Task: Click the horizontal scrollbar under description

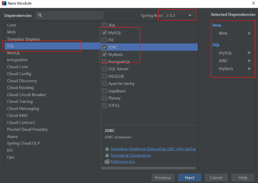Action: [x=148, y=168]
